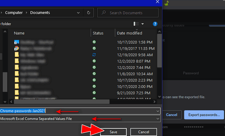Viewport: 225px width, 136px height.
Task: Click the green dinosaur extension icon in Chrome
Action: click(x=167, y=3)
